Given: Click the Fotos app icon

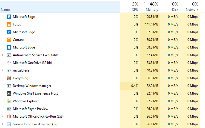Looking at the screenshot, I should click(x=9, y=24).
